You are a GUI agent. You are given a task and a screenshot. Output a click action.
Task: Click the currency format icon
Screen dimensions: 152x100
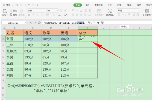119,15
